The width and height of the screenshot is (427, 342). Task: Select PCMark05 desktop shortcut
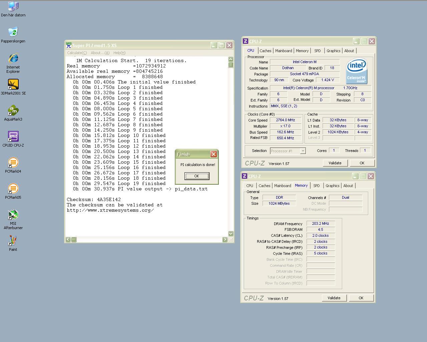pos(13,191)
